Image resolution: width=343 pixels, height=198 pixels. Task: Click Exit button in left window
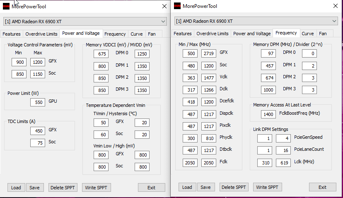pos(151,188)
